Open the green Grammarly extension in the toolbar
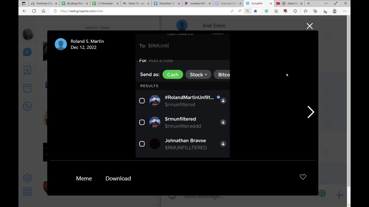 tap(266, 11)
